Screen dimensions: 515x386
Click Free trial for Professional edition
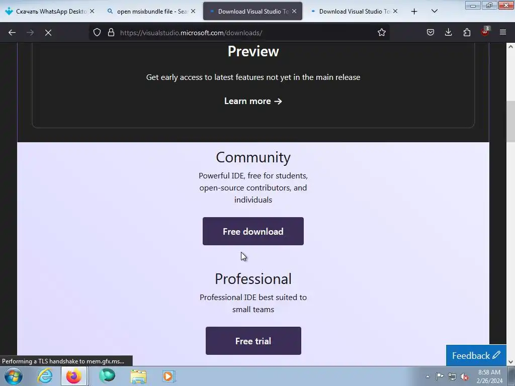pos(253,341)
